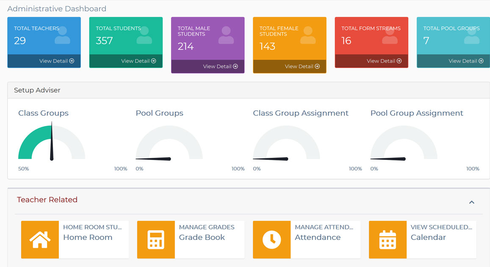Click the Home Room label text
This screenshot has width=490, height=267.
point(88,237)
